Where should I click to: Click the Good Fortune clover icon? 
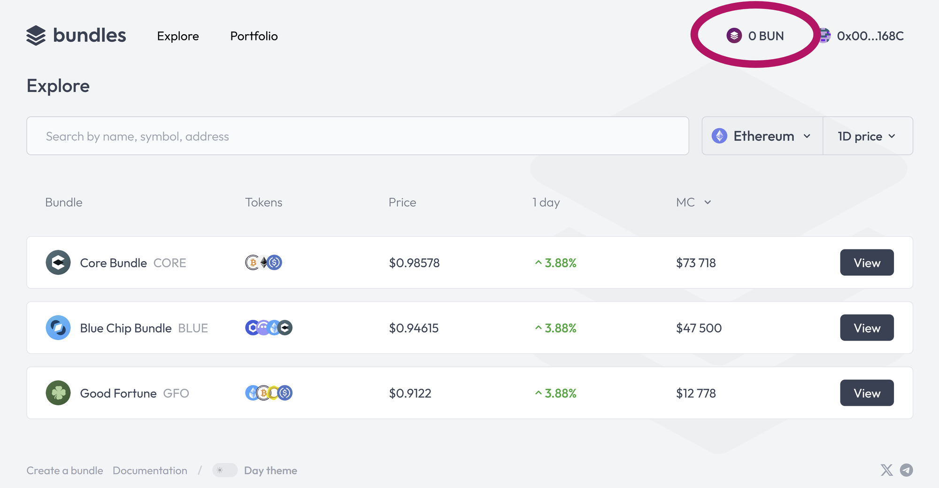pos(58,393)
